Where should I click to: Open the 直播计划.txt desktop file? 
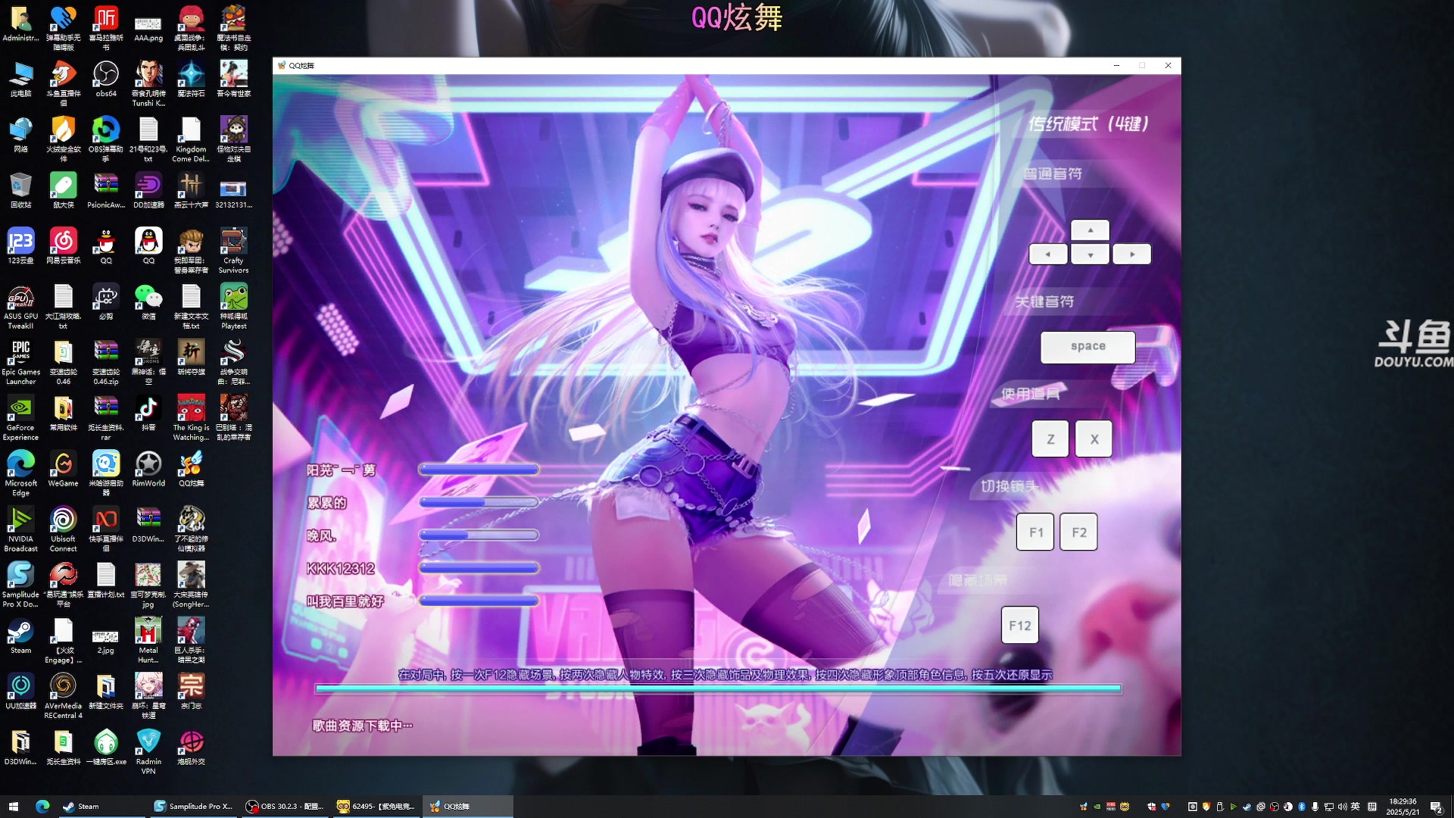tap(106, 579)
